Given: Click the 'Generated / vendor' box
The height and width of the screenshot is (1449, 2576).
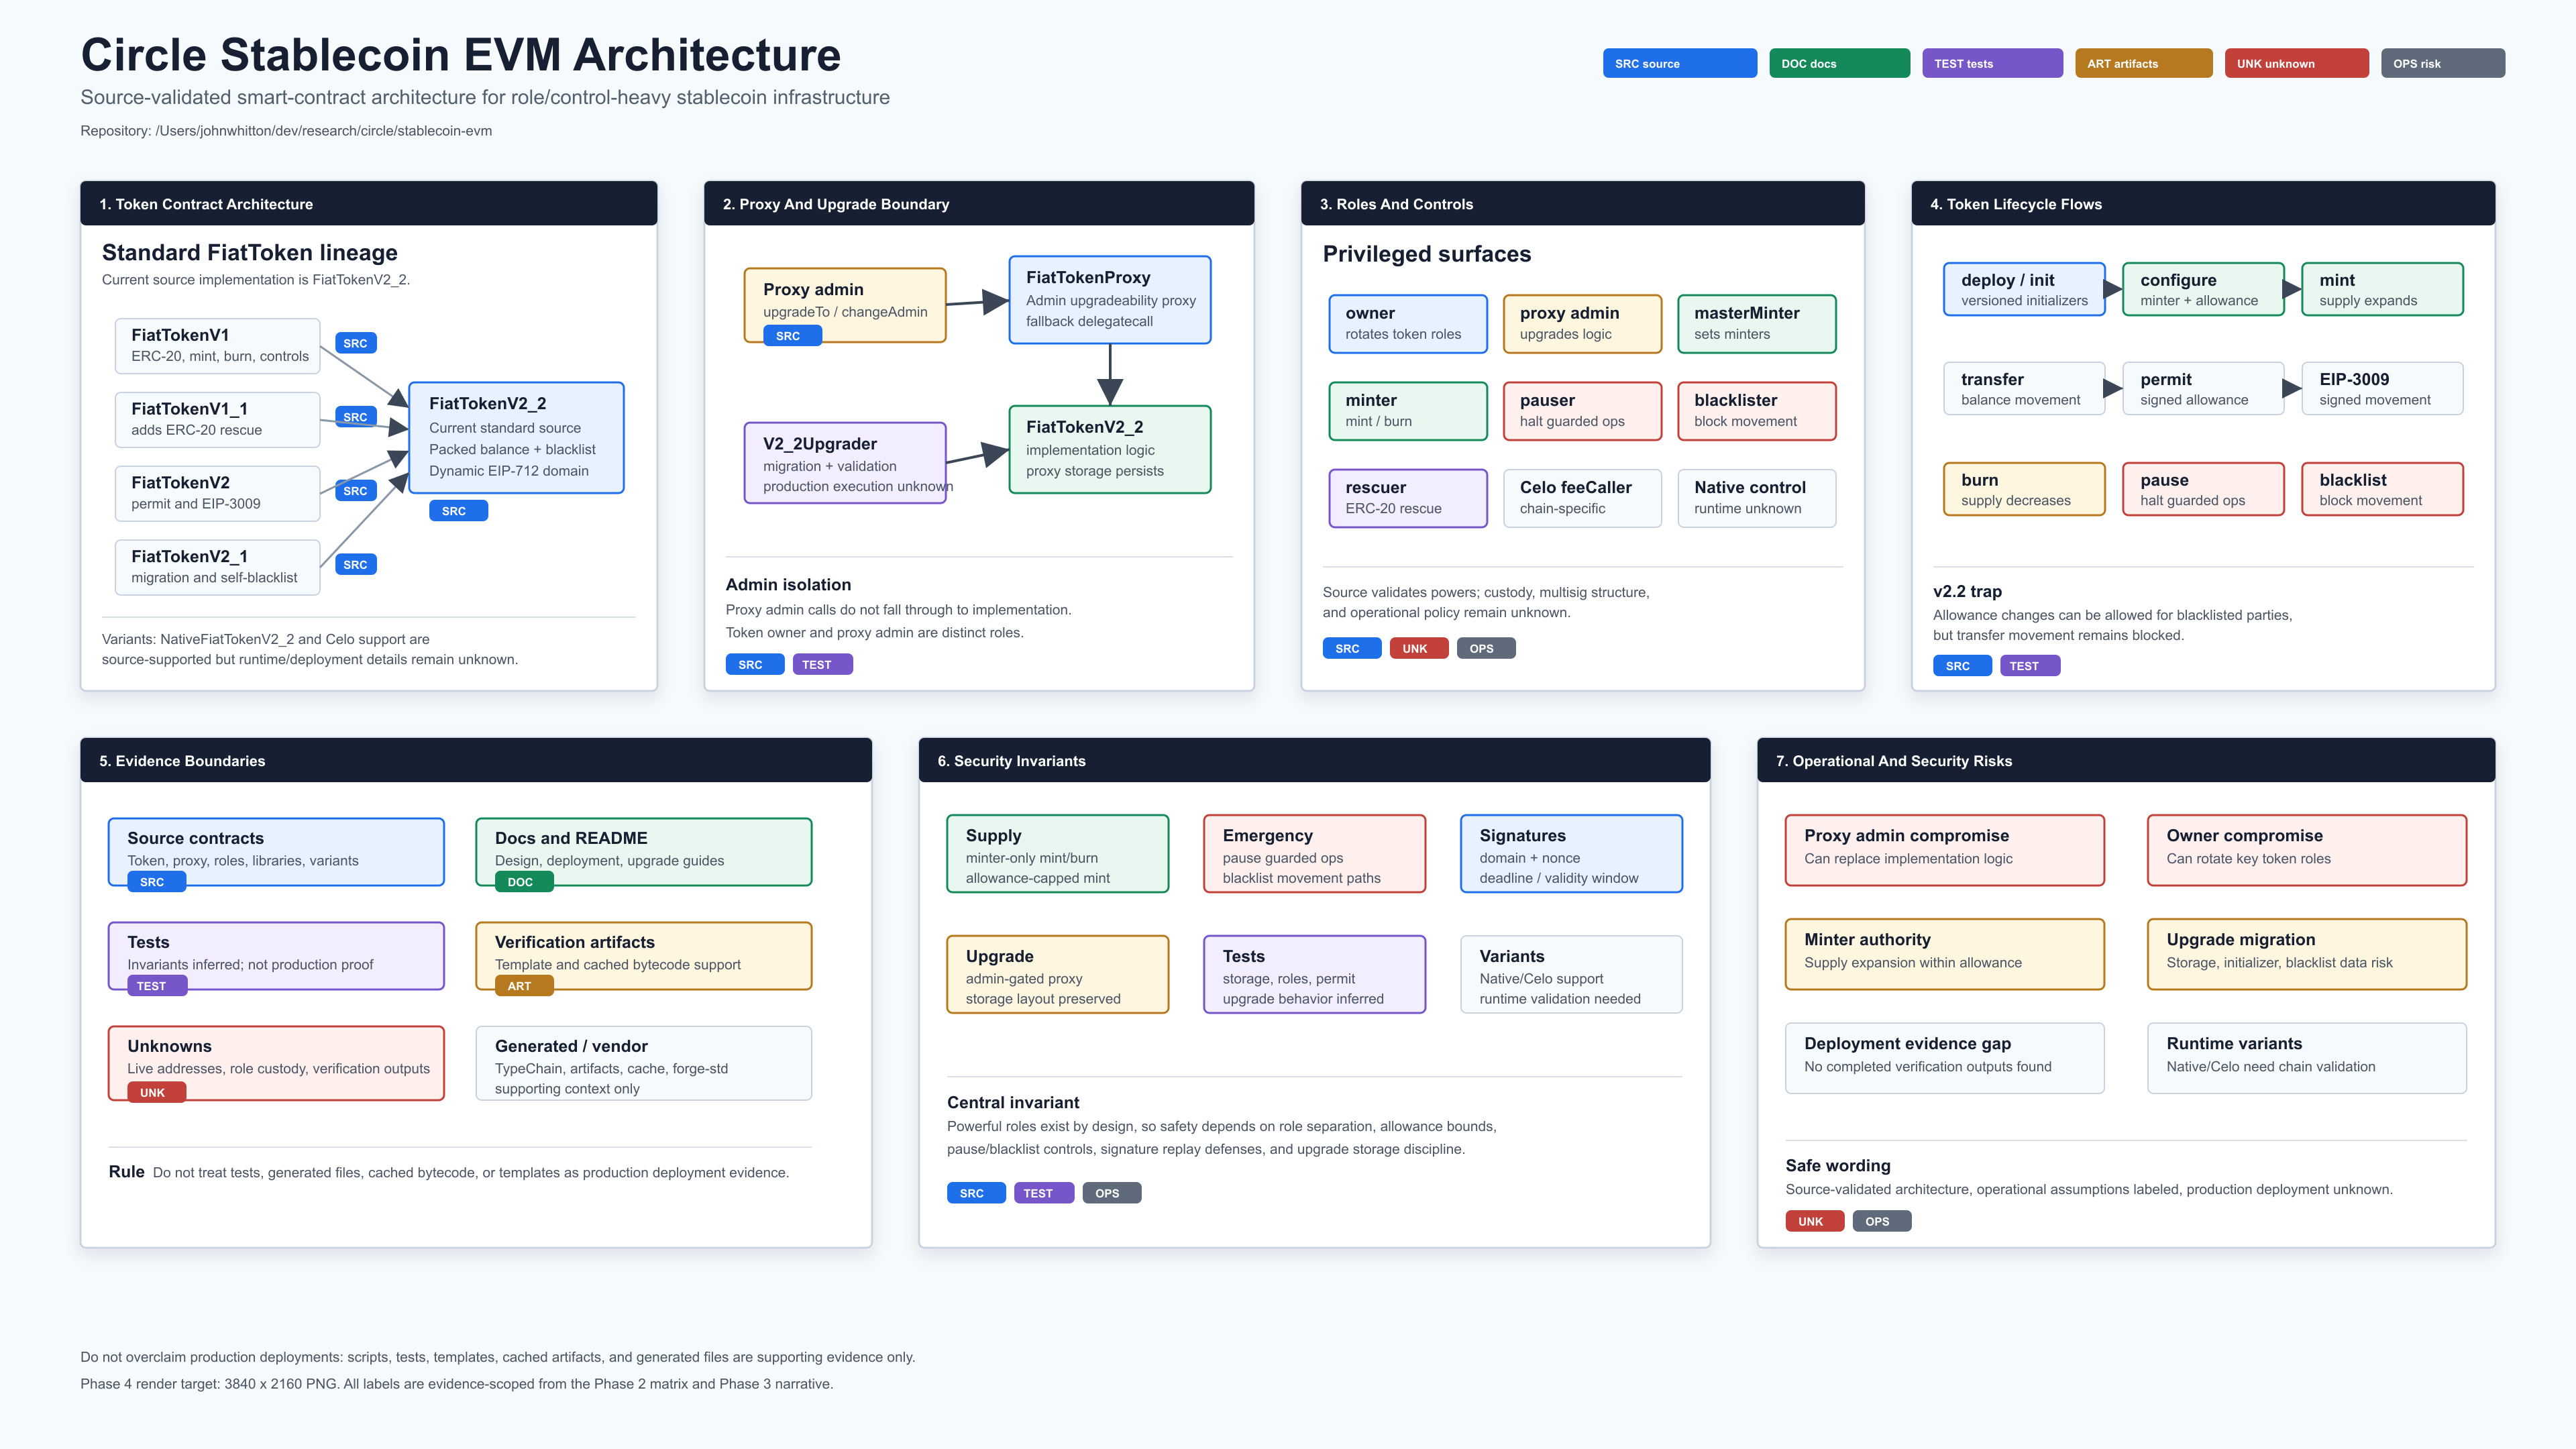Looking at the screenshot, I should click(643, 1064).
